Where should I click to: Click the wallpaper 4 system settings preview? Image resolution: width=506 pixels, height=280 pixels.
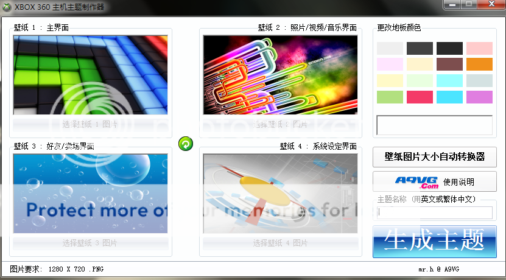(x=278, y=193)
